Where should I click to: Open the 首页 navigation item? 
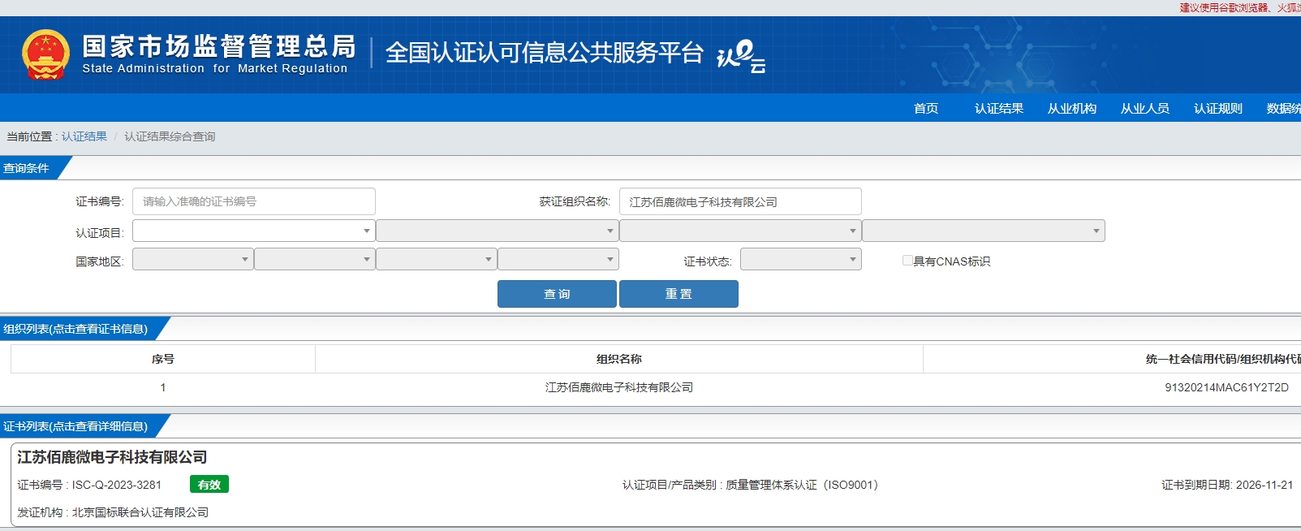pyautogui.click(x=926, y=108)
